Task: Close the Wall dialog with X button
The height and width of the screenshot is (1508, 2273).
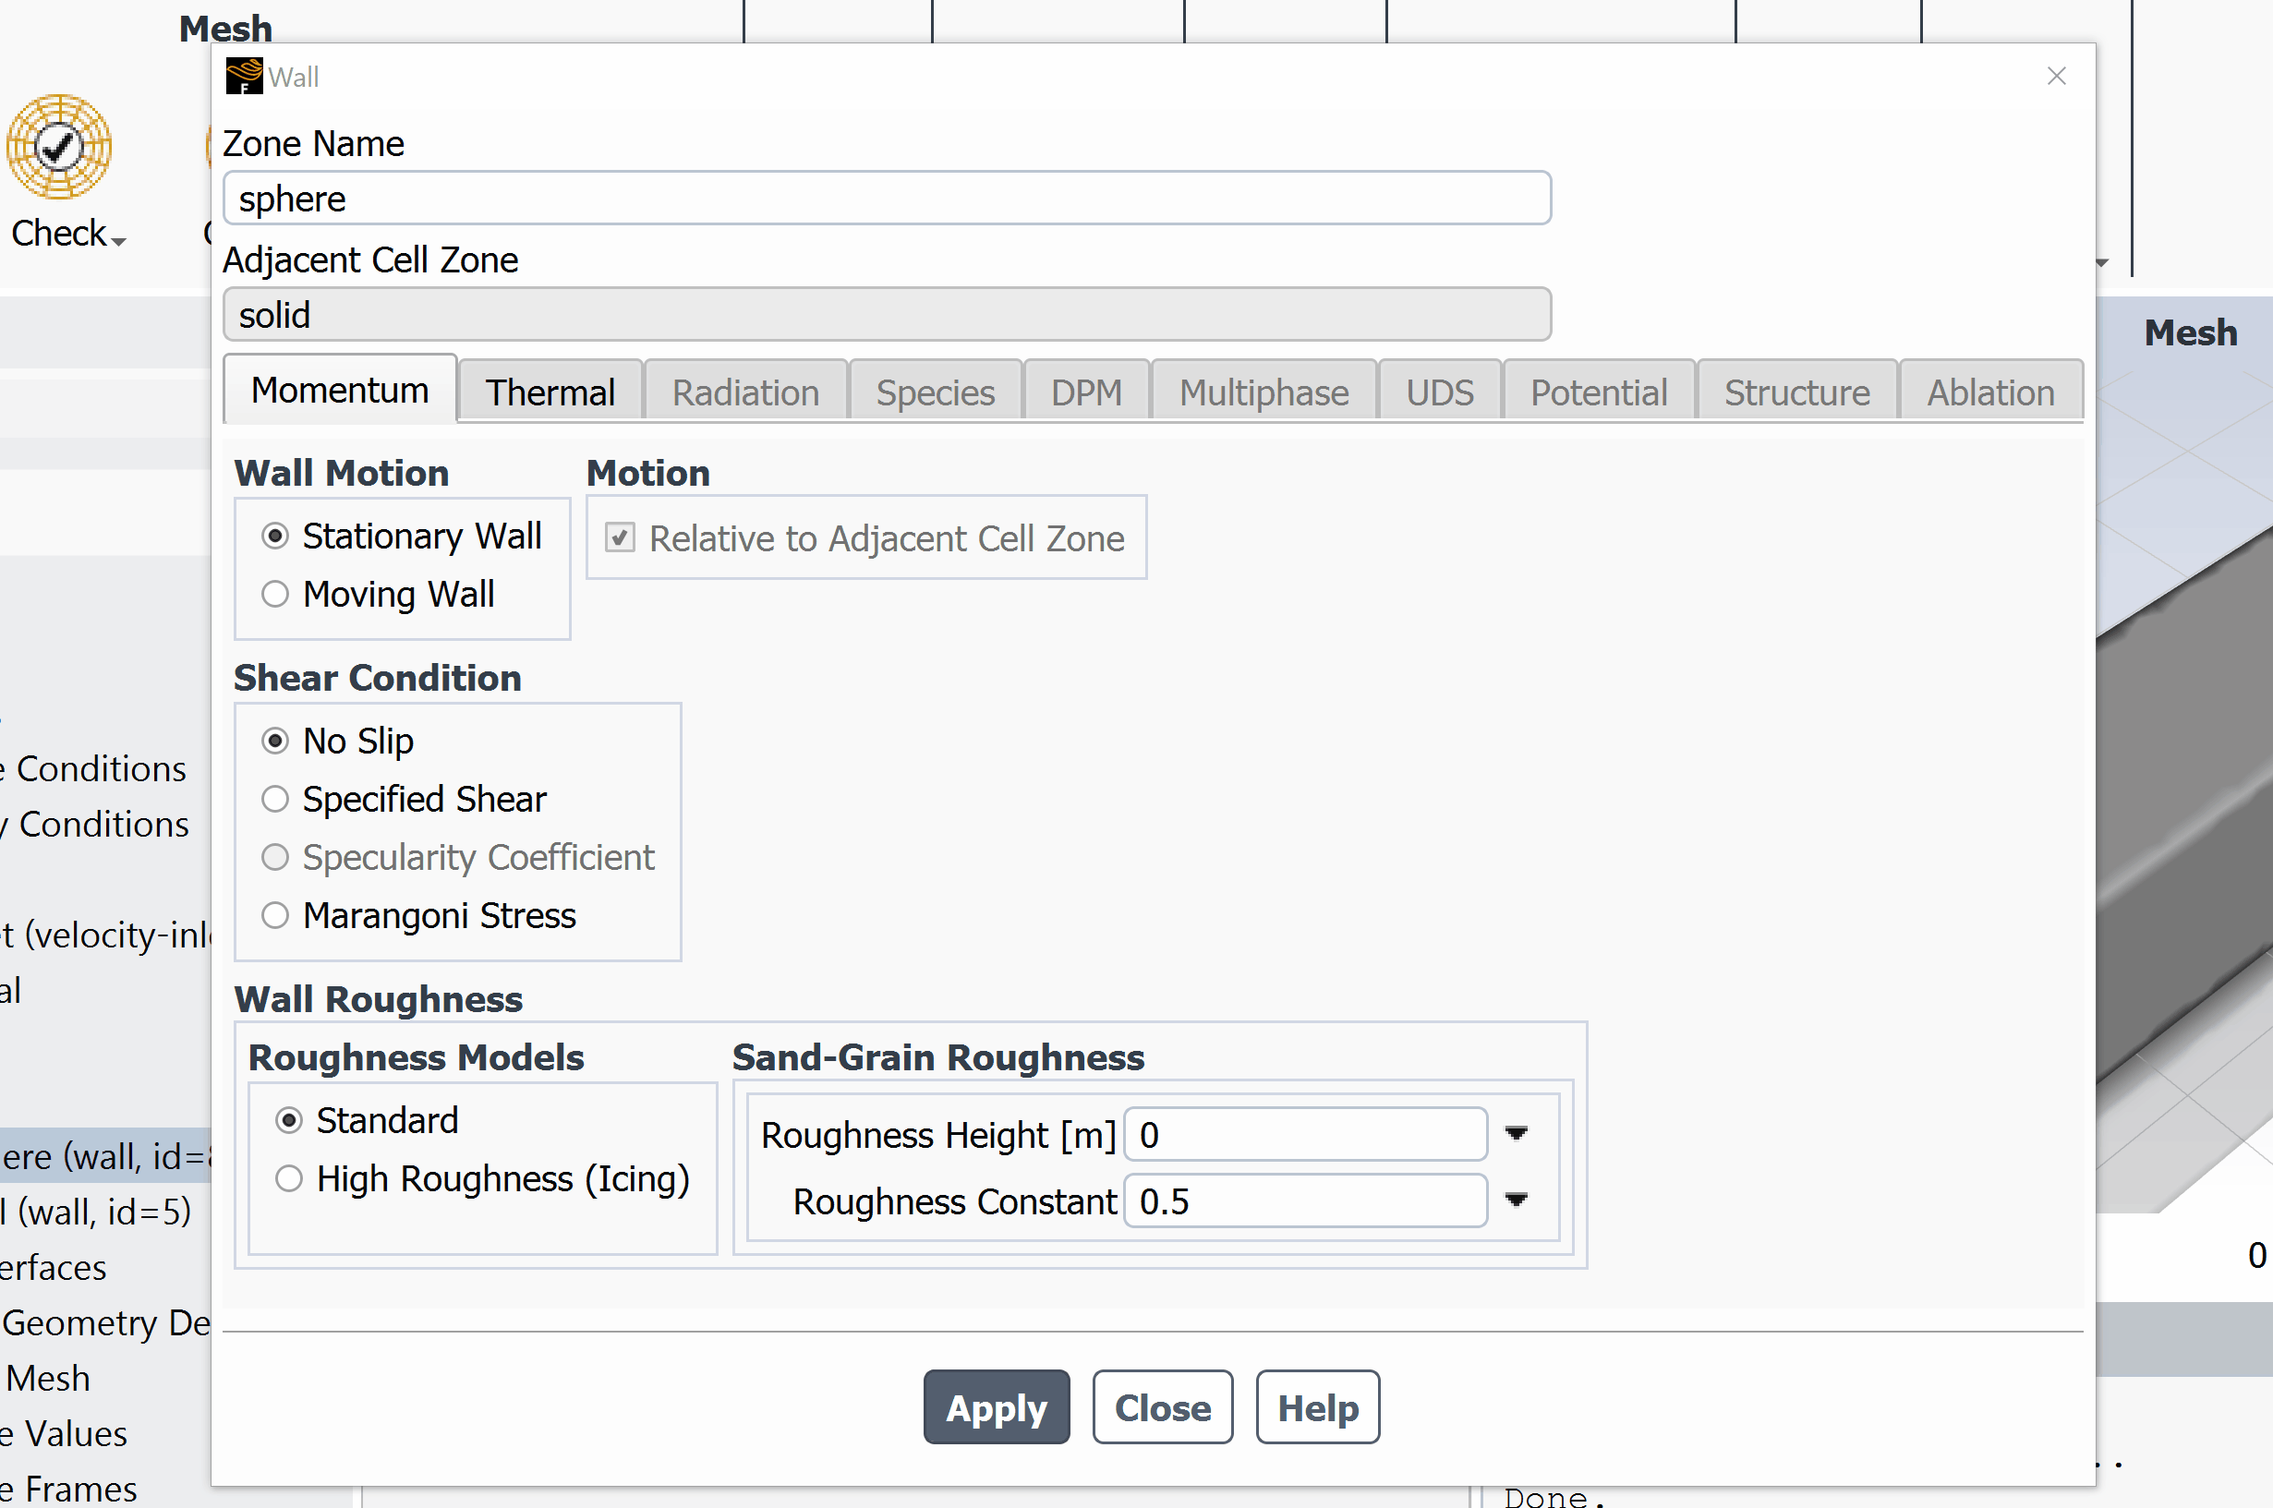Action: pos(2057,76)
